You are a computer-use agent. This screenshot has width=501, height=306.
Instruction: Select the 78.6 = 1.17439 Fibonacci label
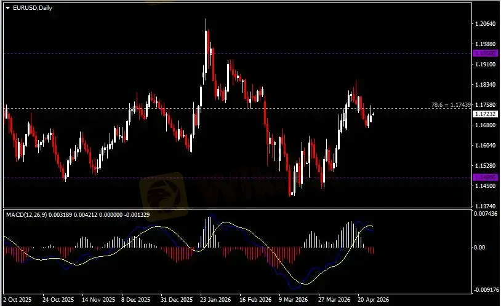point(451,104)
